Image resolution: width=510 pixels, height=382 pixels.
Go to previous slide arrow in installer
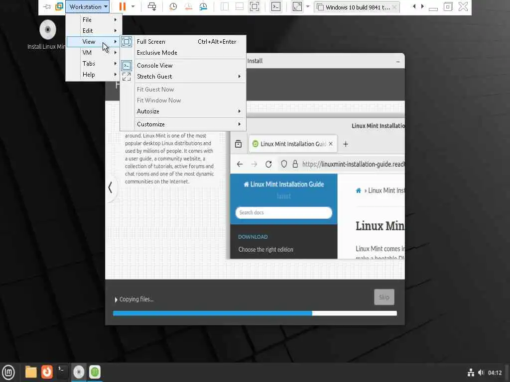[110, 188]
